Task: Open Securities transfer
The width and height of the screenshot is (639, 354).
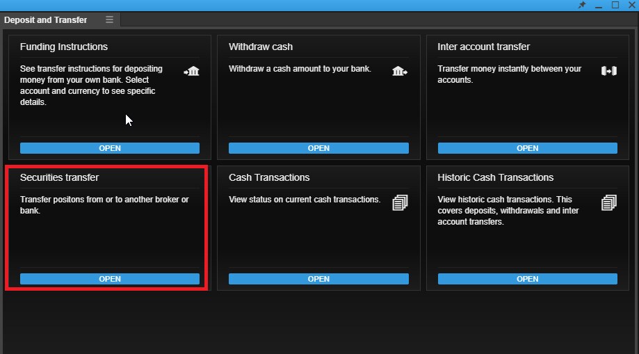Action: click(x=110, y=279)
